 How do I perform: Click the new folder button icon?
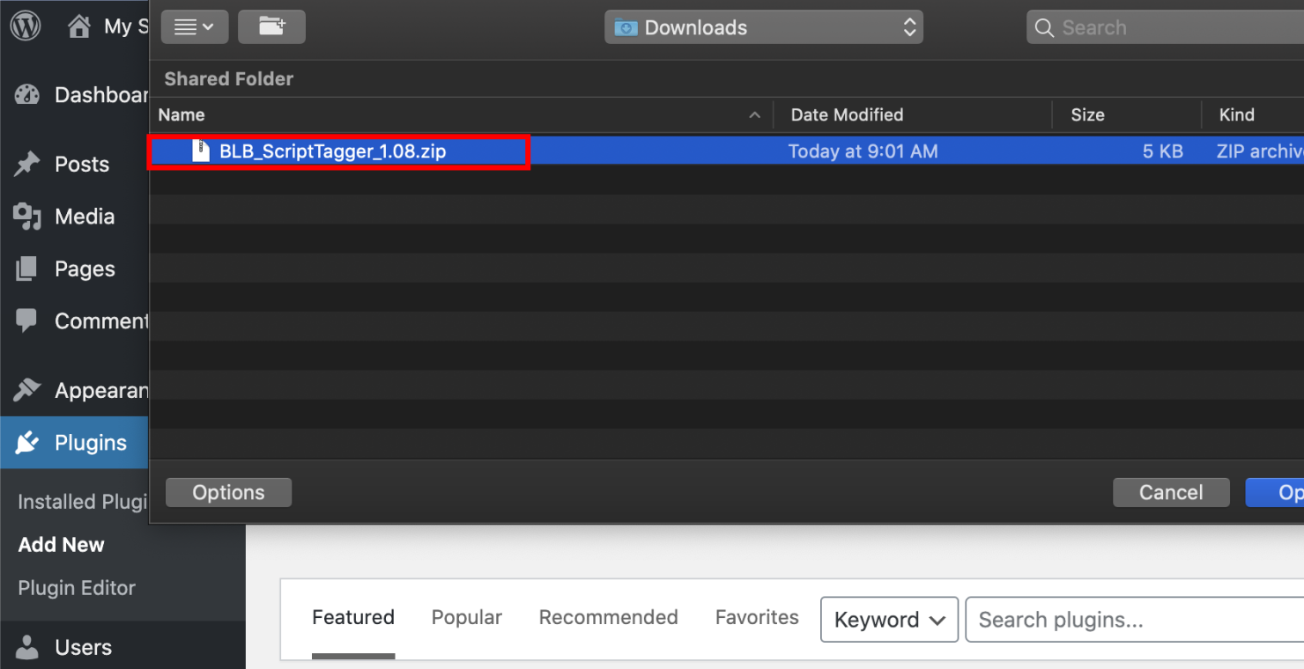coord(271,27)
